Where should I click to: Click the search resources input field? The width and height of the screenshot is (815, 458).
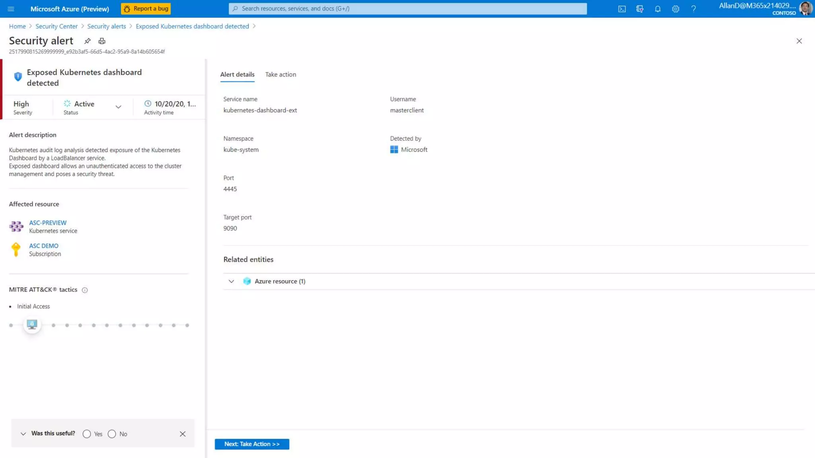pos(407,8)
